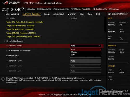
Task: Open the Monitor tab
Action: [x=71, y=14]
